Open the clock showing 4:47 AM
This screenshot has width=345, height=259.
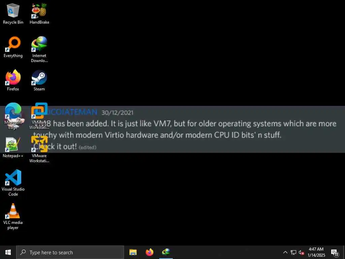click(316, 252)
